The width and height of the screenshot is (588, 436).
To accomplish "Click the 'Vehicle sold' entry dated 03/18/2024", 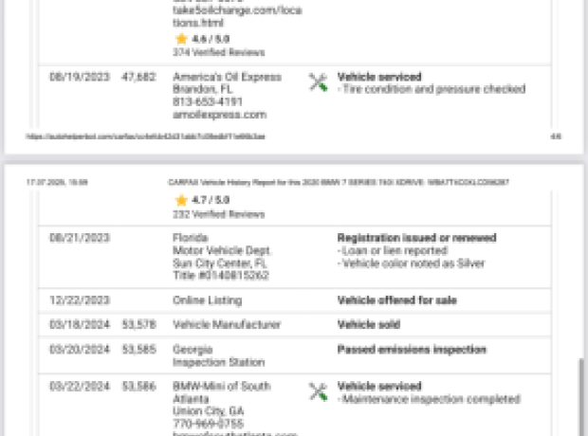I will (x=369, y=324).
